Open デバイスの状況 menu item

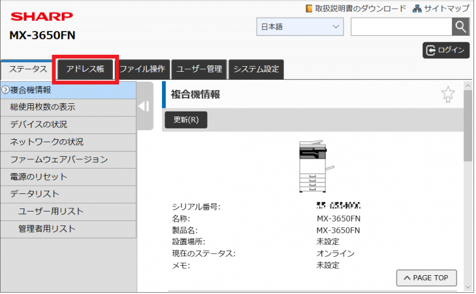pyautogui.click(x=68, y=125)
